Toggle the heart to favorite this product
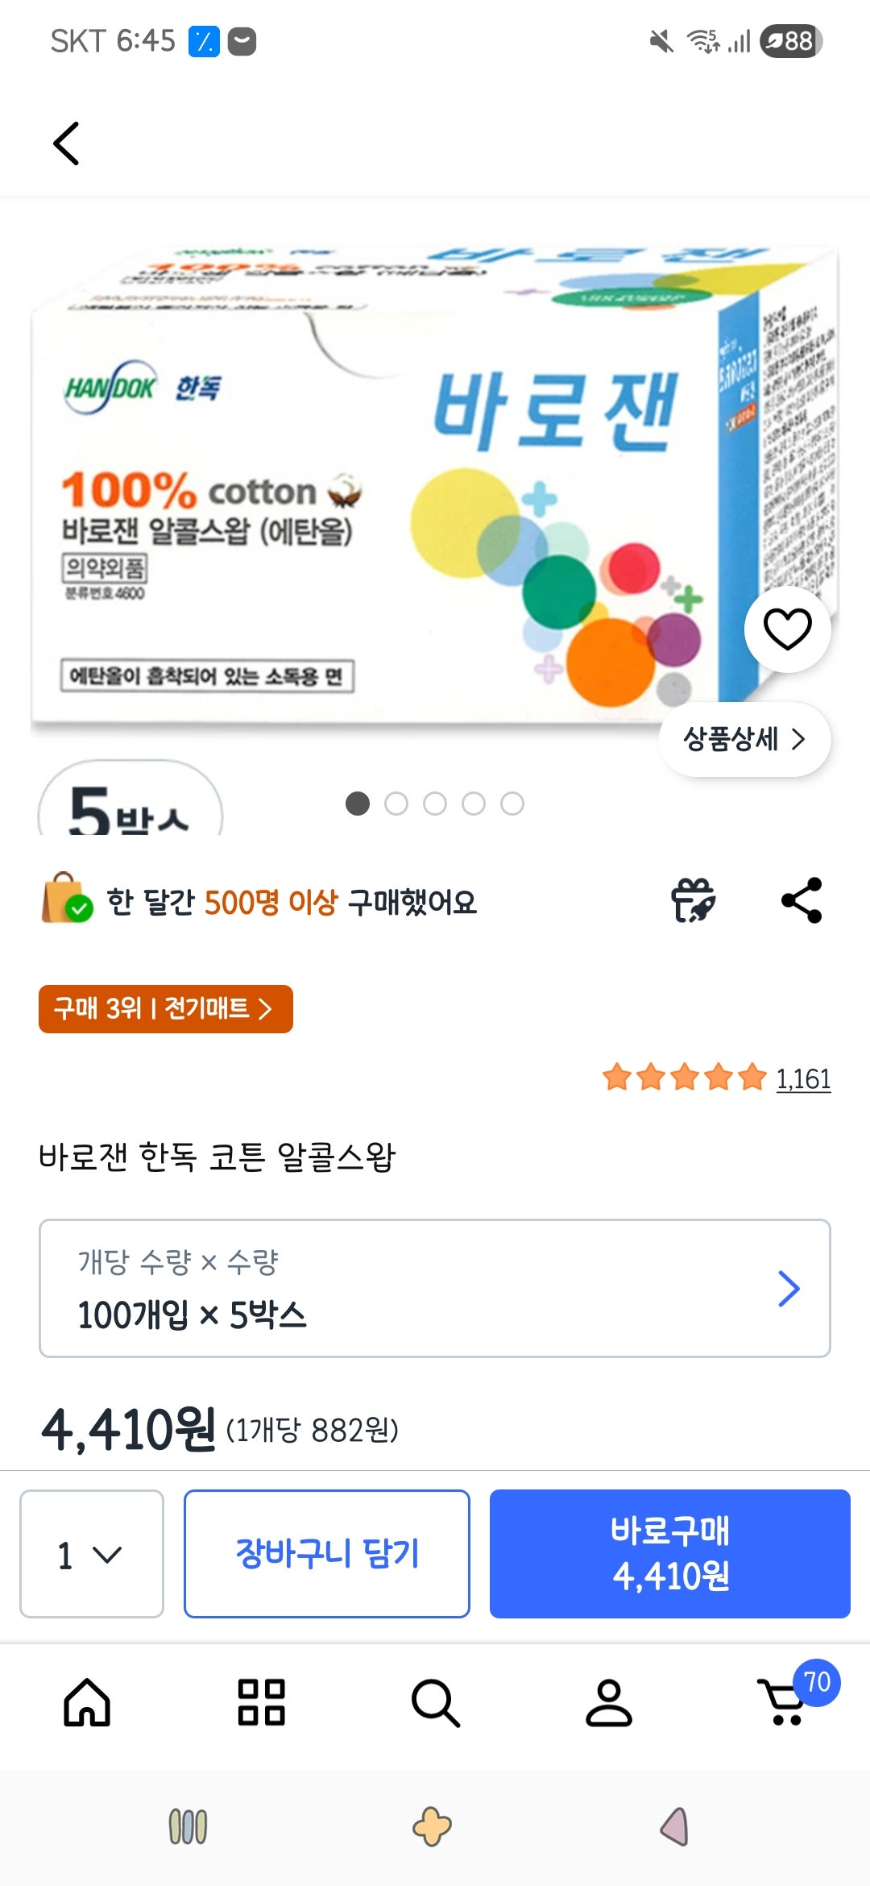The width and height of the screenshot is (870, 1886). point(788,629)
